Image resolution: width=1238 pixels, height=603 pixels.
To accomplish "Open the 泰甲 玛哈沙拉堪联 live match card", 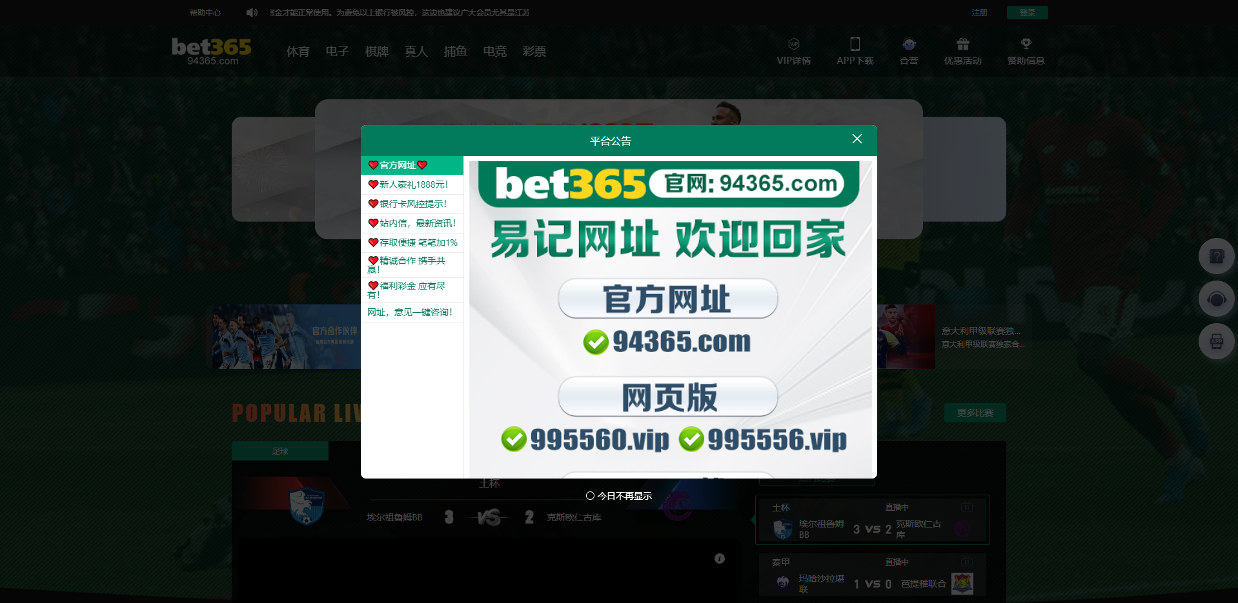I will coord(873,576).
